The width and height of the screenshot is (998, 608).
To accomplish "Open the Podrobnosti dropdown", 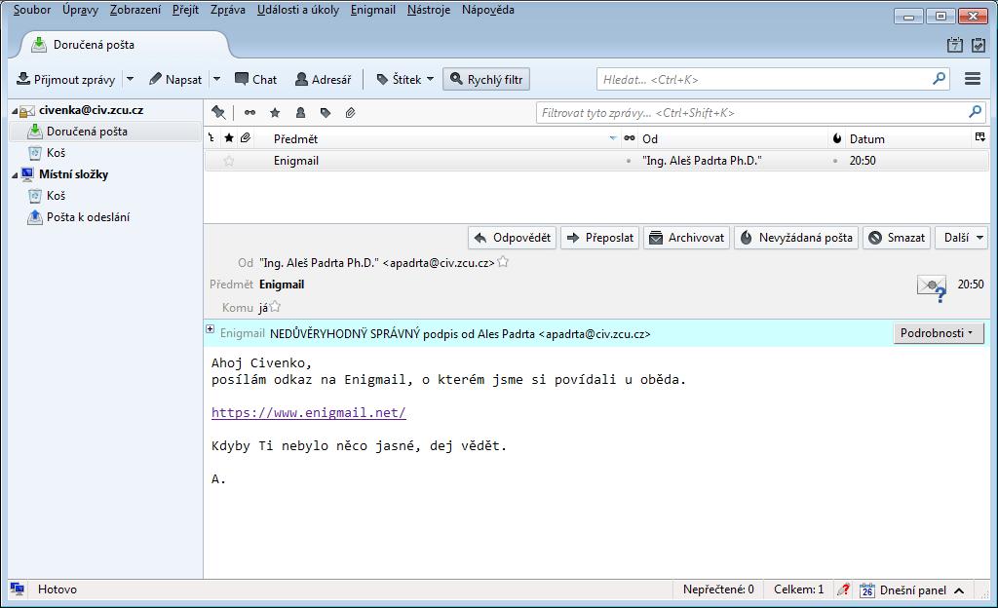I will (x=939, y=332).
